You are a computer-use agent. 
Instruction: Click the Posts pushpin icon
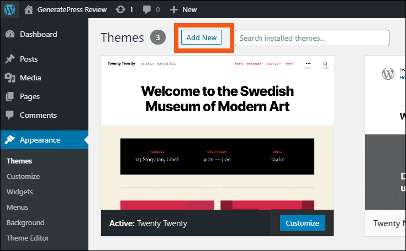point(10,59)
